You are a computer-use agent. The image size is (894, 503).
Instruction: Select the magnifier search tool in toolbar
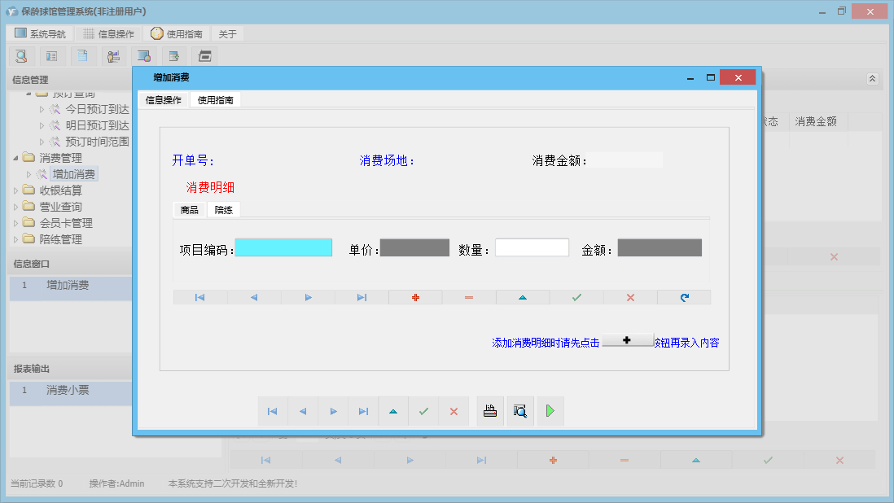click(21, 56)
